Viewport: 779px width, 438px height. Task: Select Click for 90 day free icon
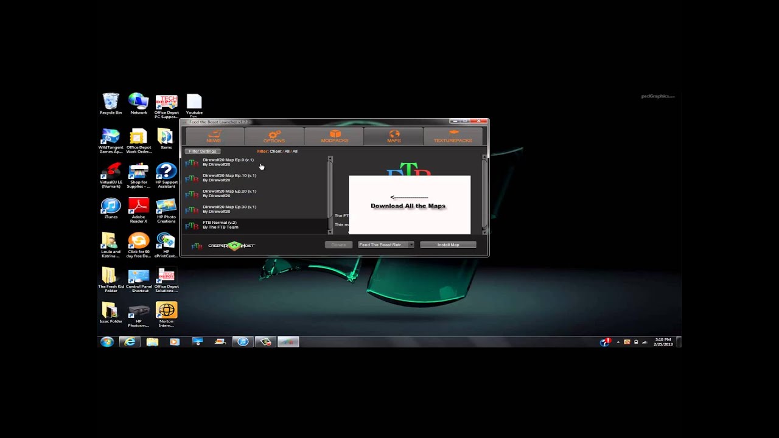pyautogui.click(x=139, y=245)
